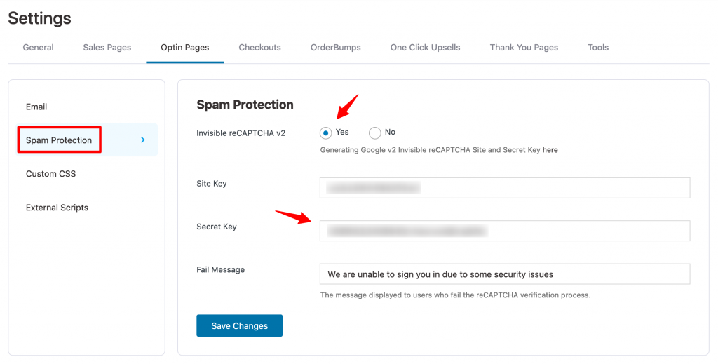Open the Email settings section
This screenshot has height=364, width=718.
click(36, 107)
